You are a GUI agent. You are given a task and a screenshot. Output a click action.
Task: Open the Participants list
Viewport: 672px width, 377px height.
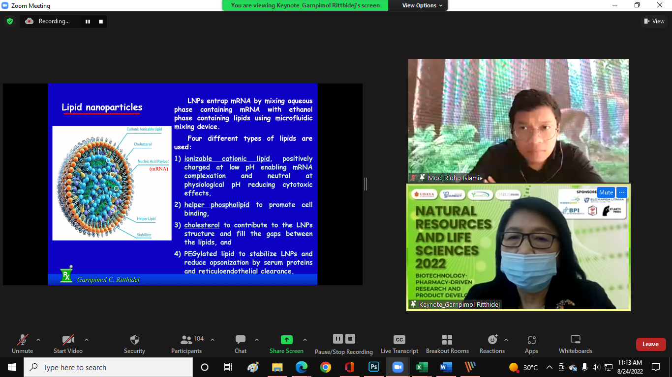click(186, 344)
